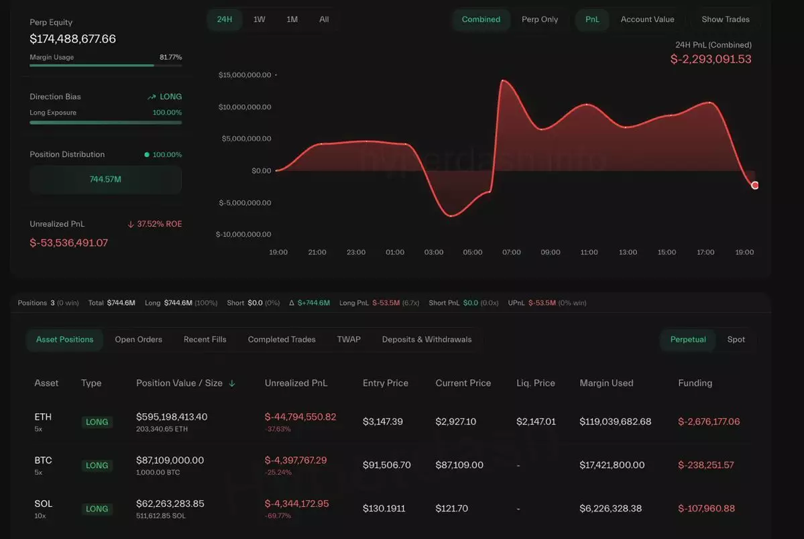Switch to Completed Trades tab
The image size is (804, 539).
pos(282,339)
